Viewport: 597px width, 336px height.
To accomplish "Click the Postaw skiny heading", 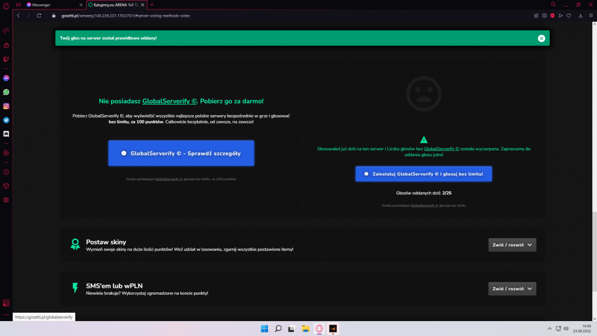I will coord(106,242).
